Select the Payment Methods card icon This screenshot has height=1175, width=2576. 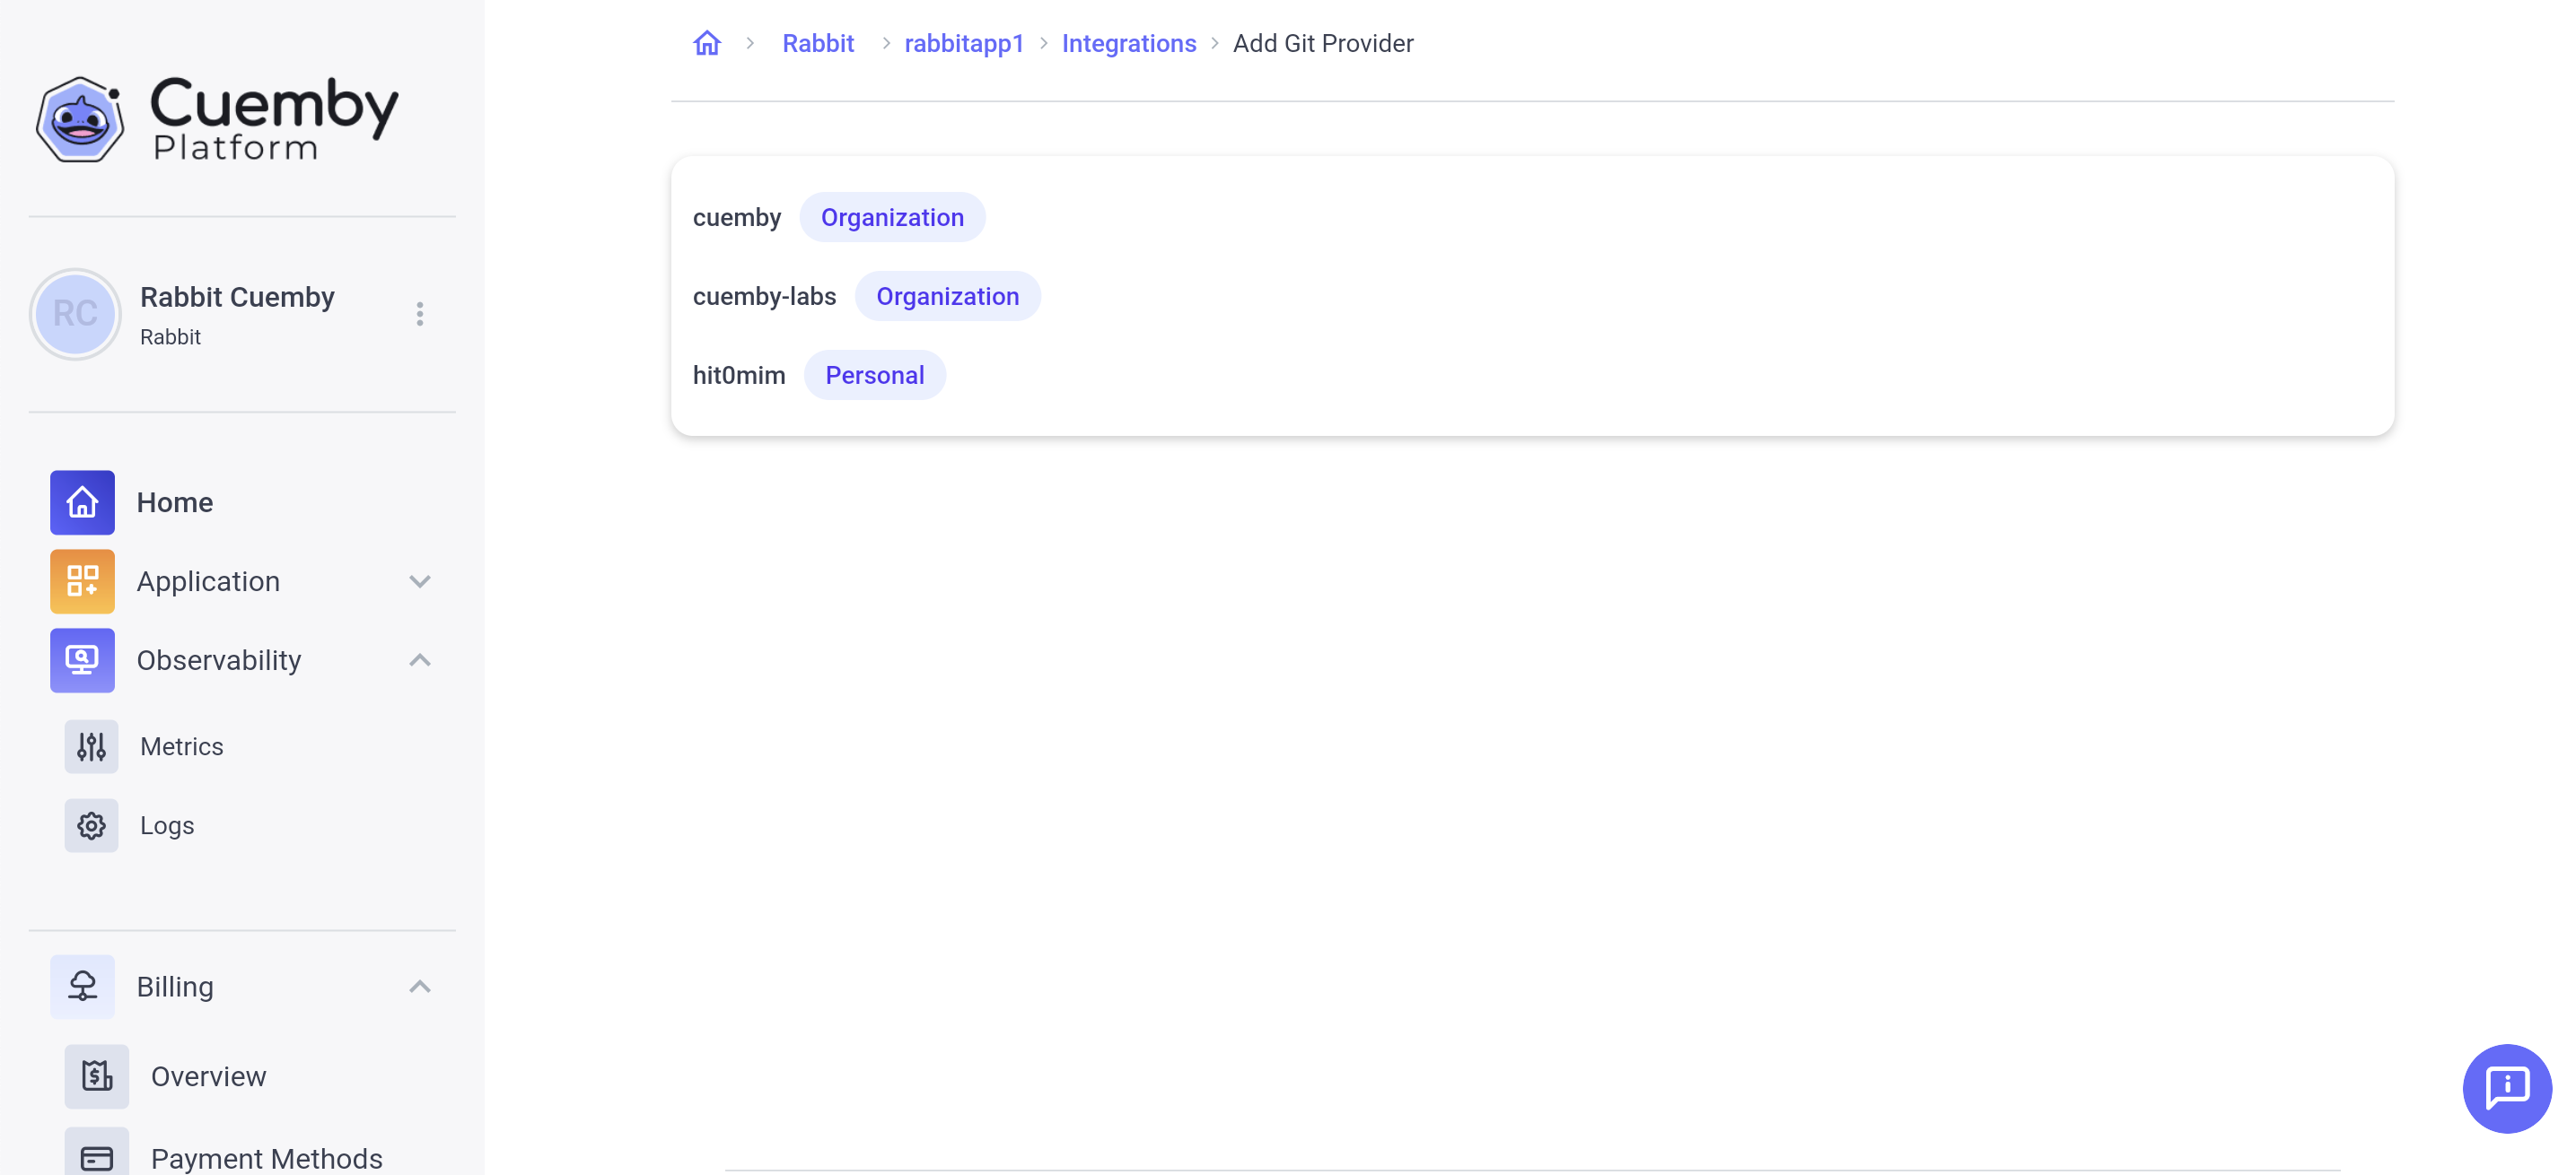pos(97,1156)
